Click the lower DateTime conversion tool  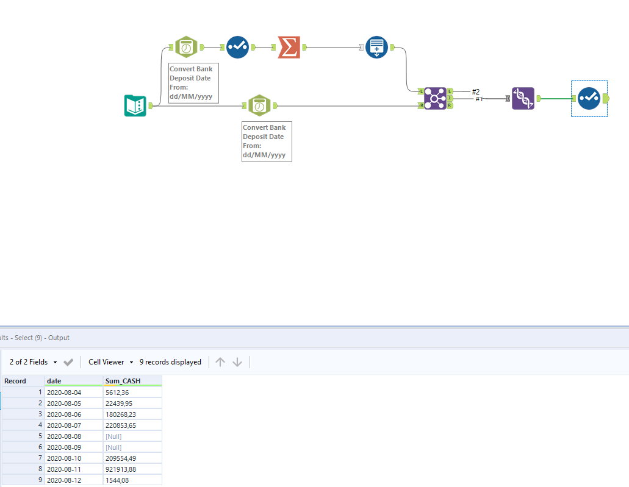[x=259, y=105]
